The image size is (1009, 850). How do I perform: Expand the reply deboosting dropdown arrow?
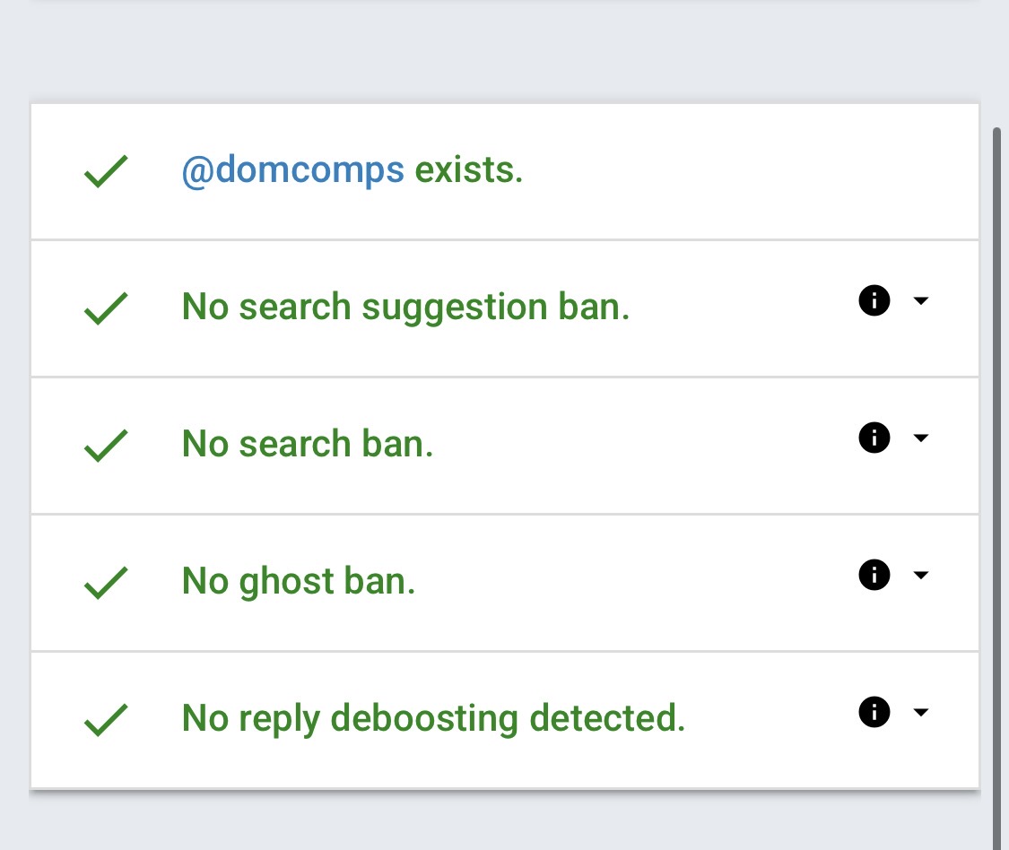[921, 712]
